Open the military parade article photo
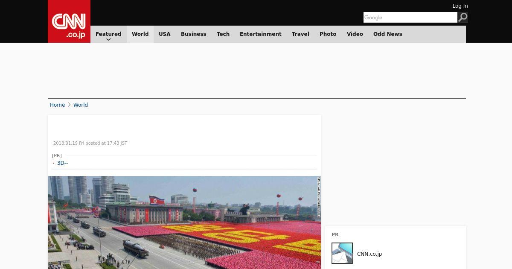Viewport: 512px width, 269px height. [x=184, y=222]
